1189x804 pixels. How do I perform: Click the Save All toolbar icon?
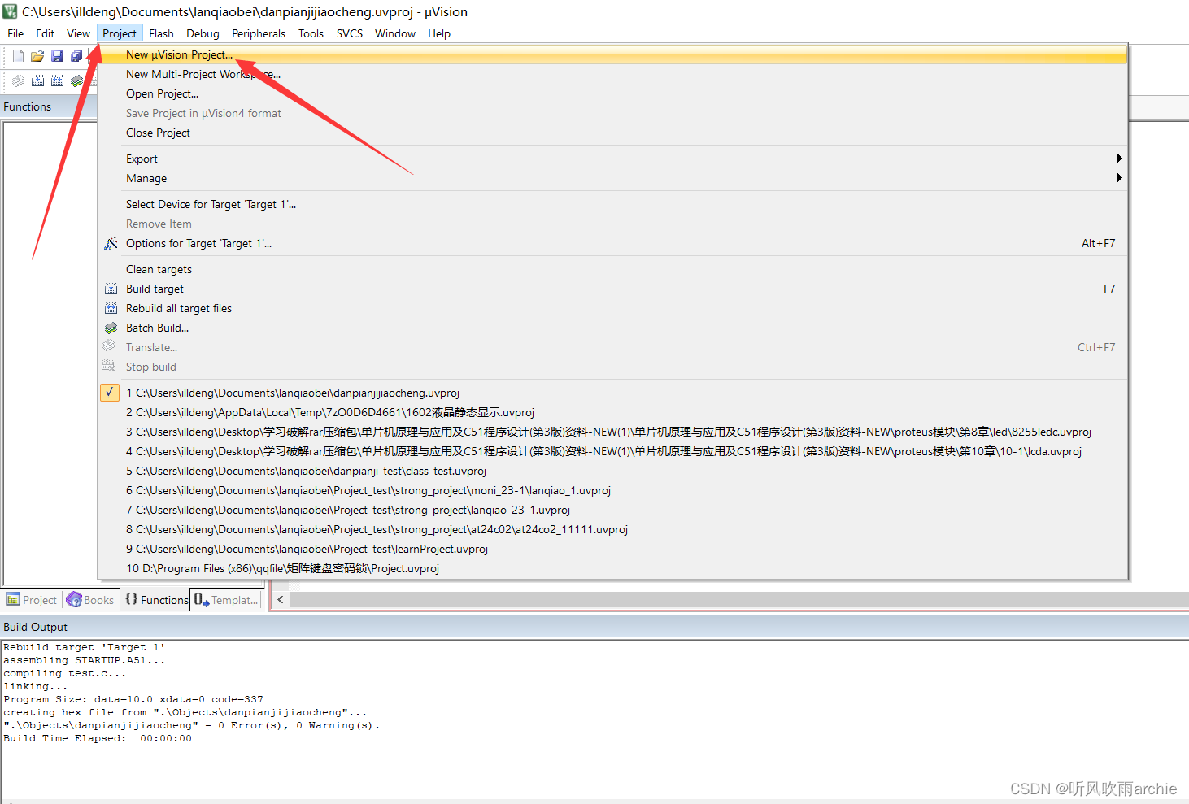pos(76,56)
